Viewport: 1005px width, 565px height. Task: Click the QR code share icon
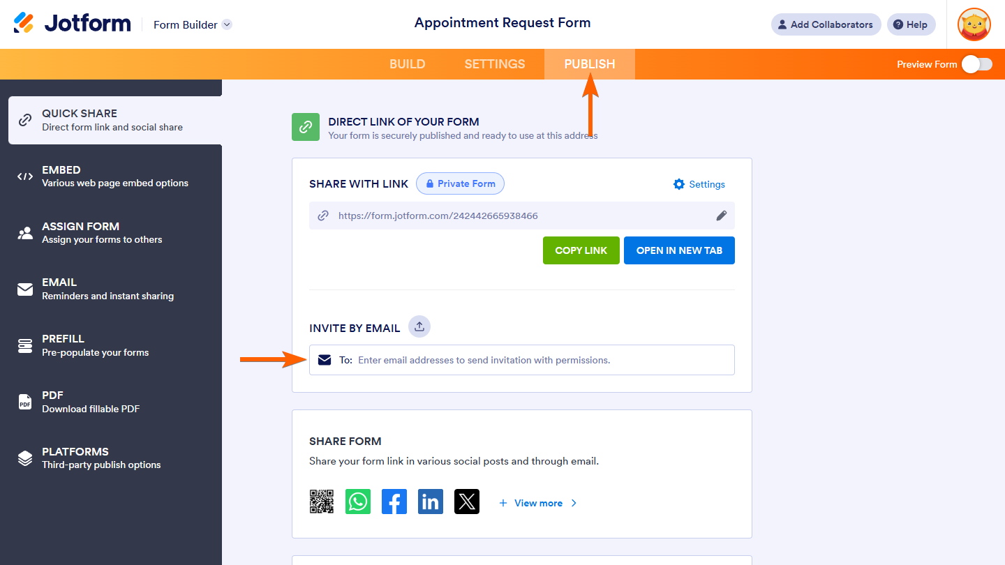point(322,502)
